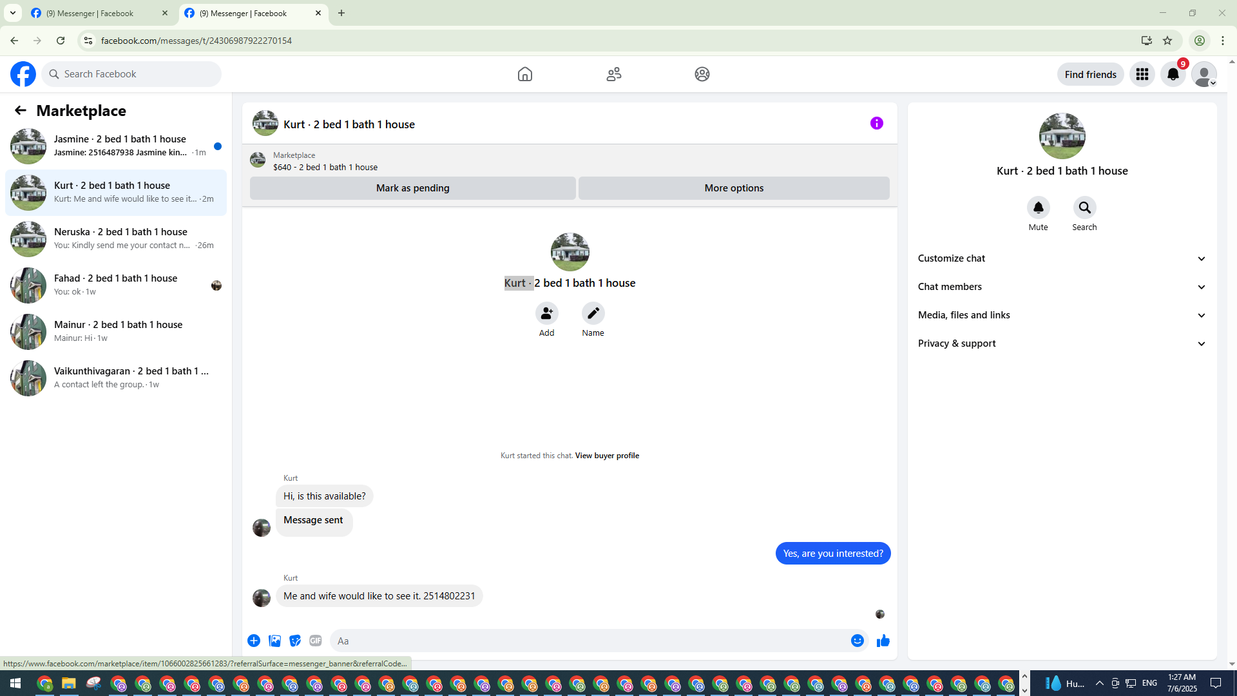The width and height of the screenshot is (1237, 696).
Task: Click the attach photo icon
Action: (274, 641)
